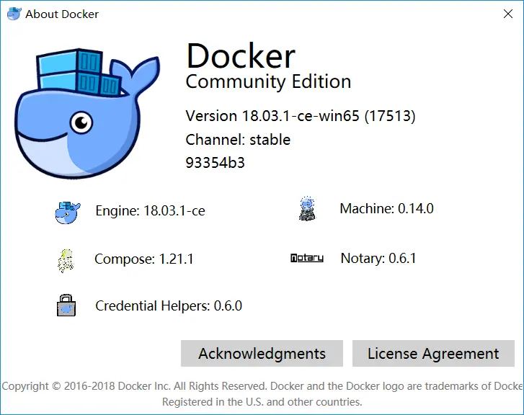Select the Version 18.03.1-ce-win65 (17513) text
Image resolution: width=524 pixels, height=415 pixels.
[x=301, y=116]
